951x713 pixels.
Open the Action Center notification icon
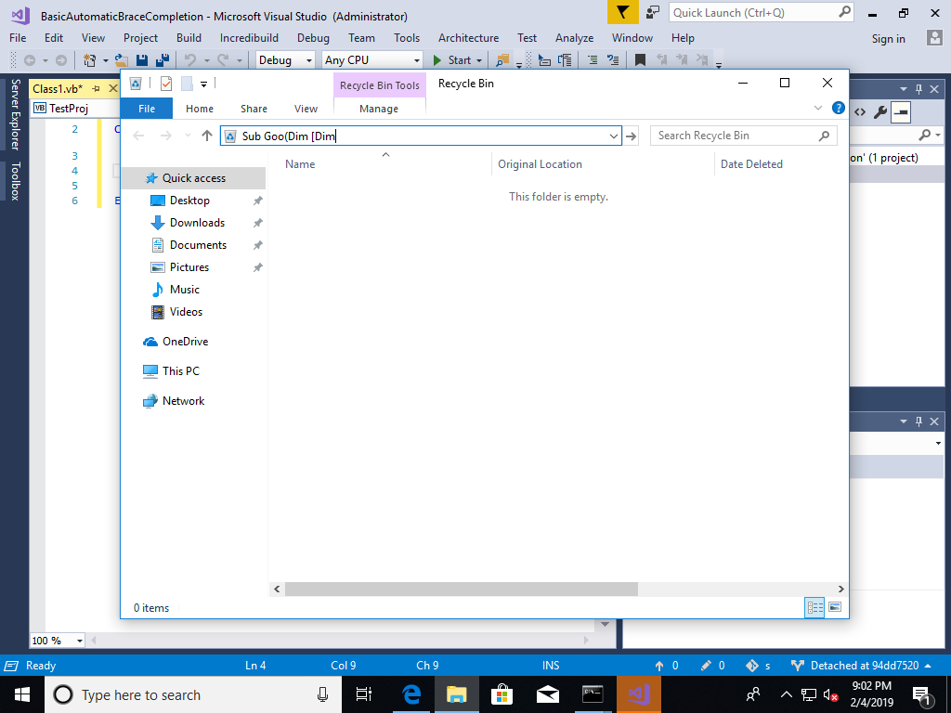coord(921,695)
